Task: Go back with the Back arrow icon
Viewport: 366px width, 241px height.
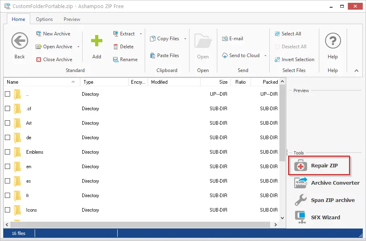Action: [x=20, y=41]
